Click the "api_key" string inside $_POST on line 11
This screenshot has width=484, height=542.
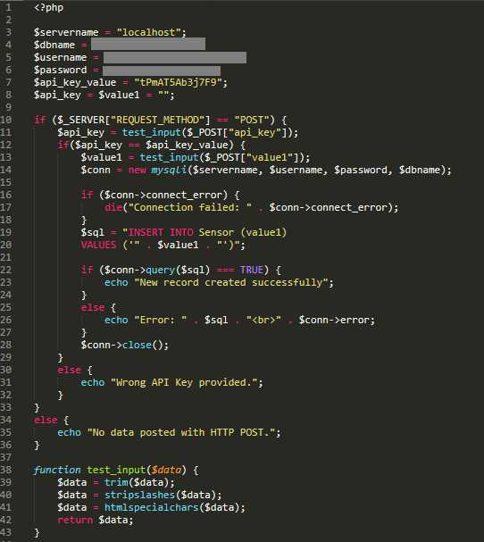pos(257,132)
